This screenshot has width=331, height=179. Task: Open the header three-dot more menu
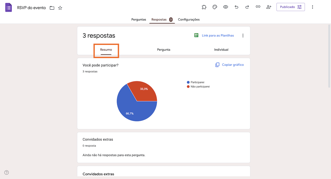(x=312, y=7)
